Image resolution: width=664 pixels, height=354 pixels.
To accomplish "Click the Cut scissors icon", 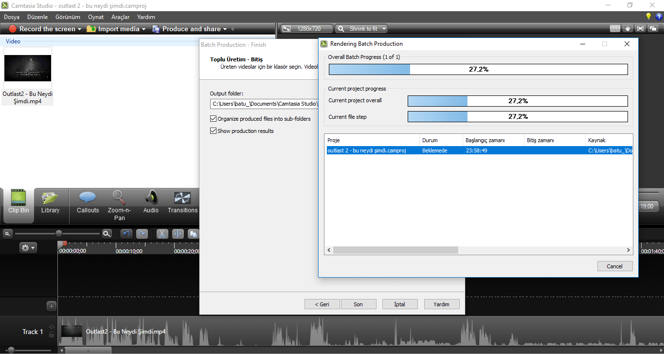I will coord(162,234).
